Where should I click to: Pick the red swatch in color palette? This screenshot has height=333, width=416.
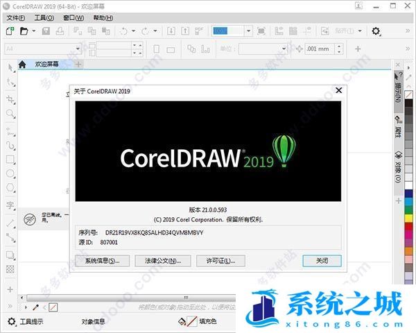pyautogui.click(x=409, y=227)
